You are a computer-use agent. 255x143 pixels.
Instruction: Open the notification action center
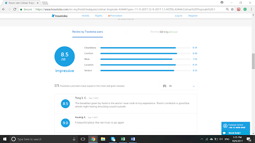(x=249, y=139)
